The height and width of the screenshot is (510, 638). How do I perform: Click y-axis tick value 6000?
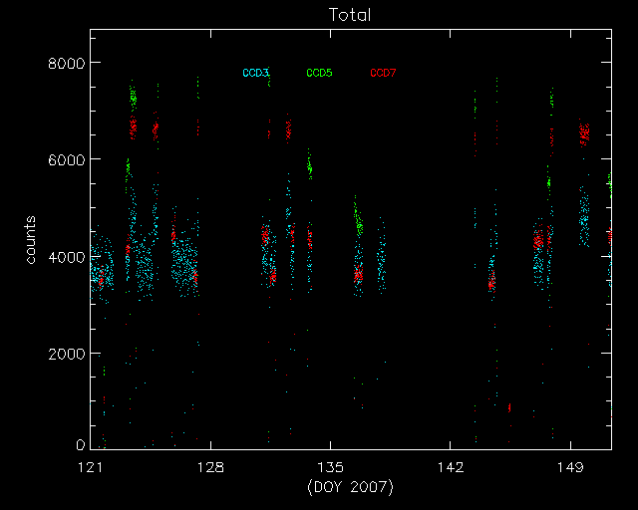[67, 160]
